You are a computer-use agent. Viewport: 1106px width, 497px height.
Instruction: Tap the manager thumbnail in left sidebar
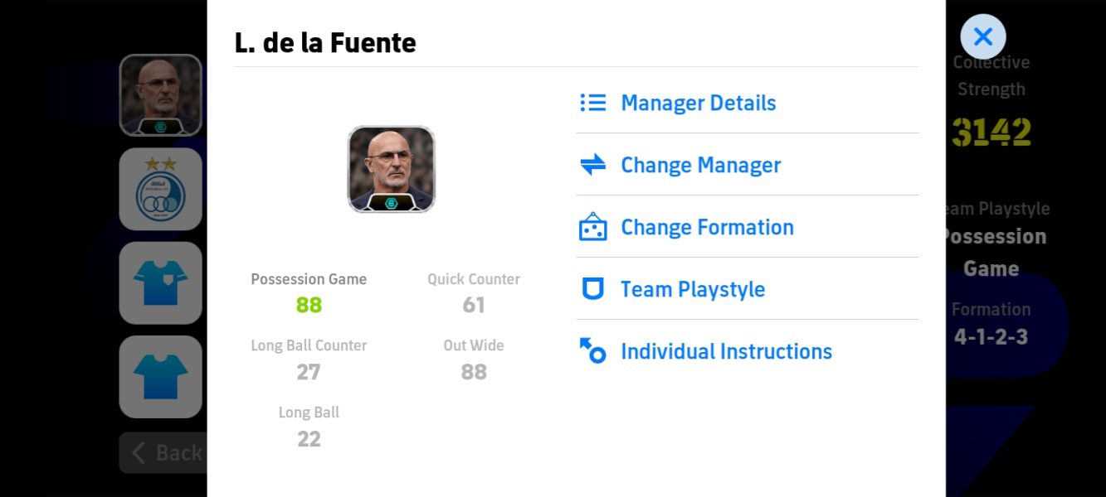pyautogui.click(x=160, y=95)
